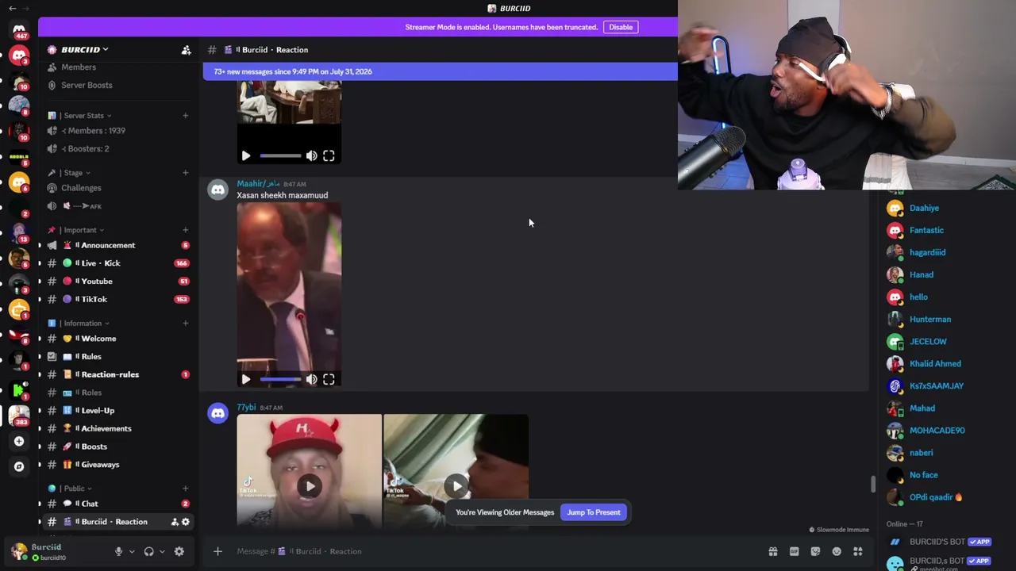Viewport: 1016px width, 571px height.
Task: Click 77ybi's Discord avatar
Action: (x=217, y=413)
